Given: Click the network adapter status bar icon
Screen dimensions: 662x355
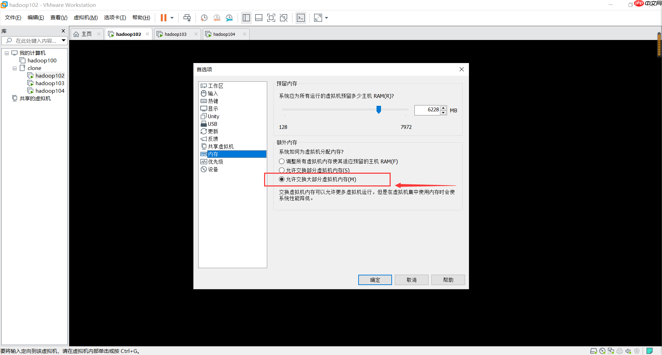Looking at the screenshot, I should click(x=611, y=351).
